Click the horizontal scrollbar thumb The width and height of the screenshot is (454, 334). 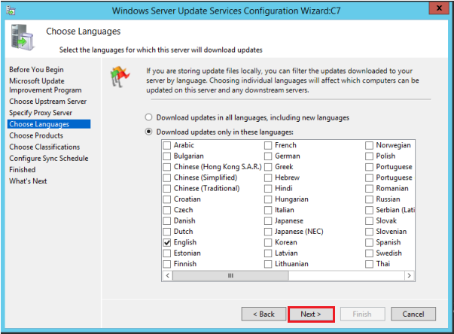tap(230, 275)
